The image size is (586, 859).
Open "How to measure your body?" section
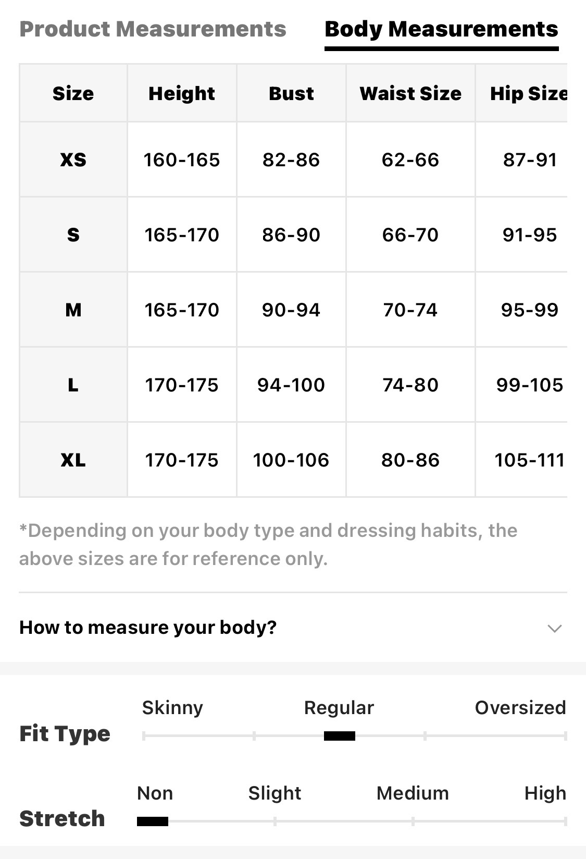point(148,627)
